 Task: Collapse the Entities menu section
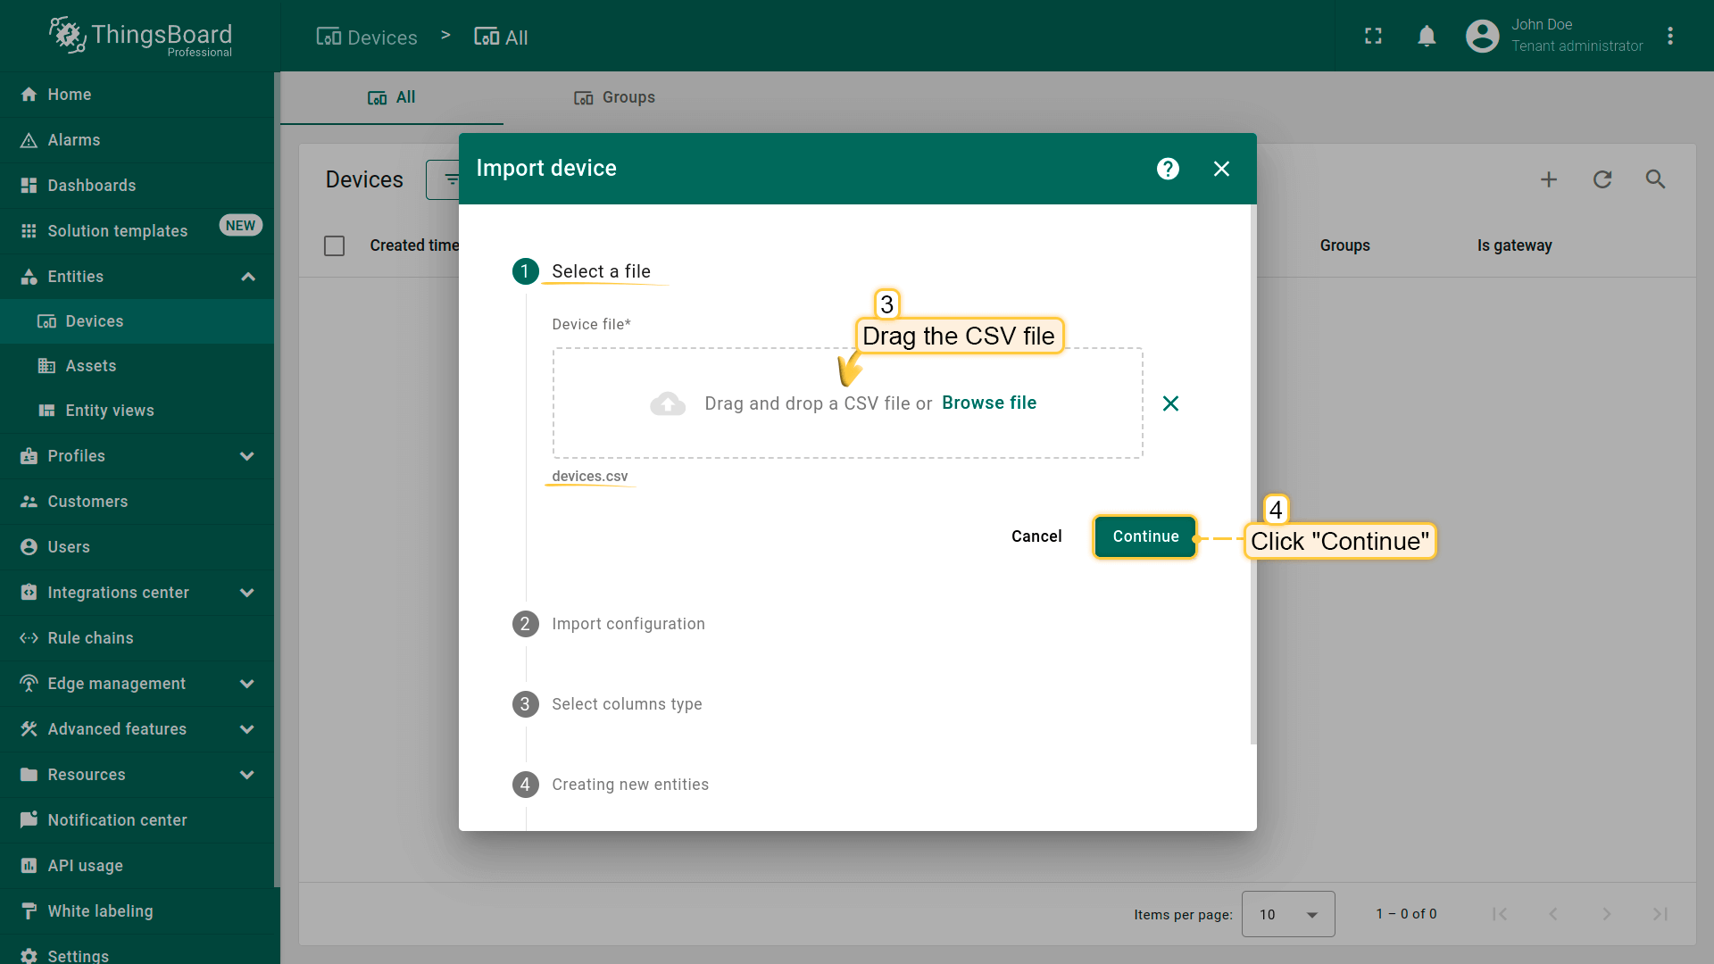pos(248,277)
